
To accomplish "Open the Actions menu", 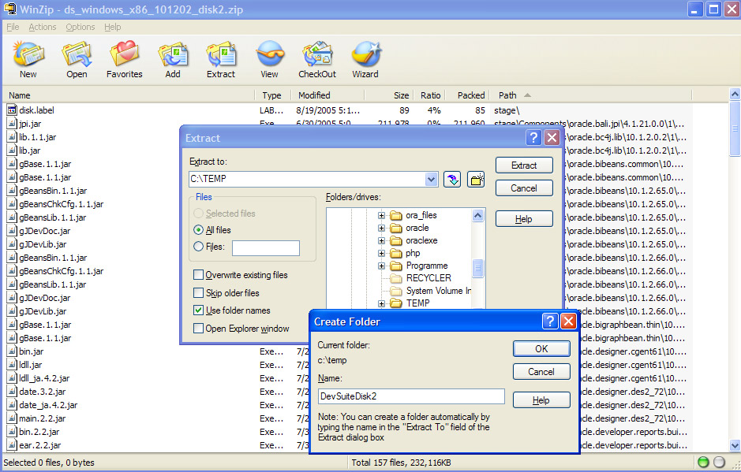I will (43, 27).
